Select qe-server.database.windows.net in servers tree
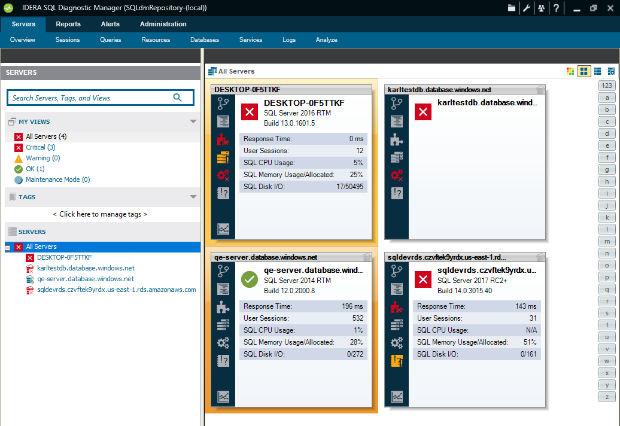The width and height of the screenshot is (620, 426). coord(86,279)
